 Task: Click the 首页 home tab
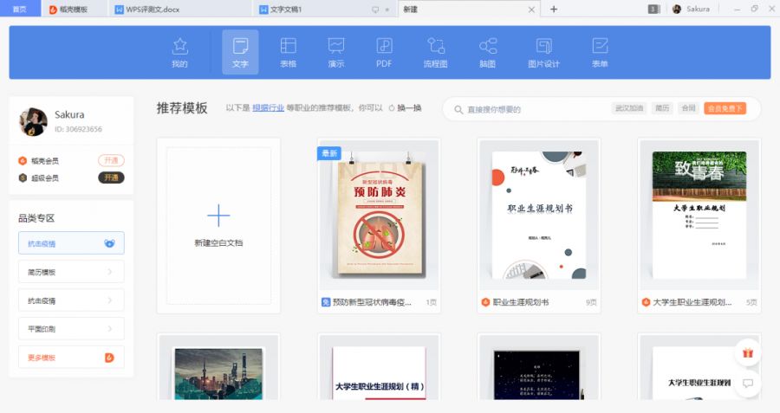20,9
